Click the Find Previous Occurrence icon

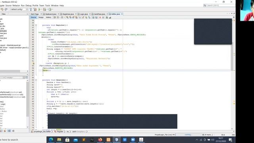tap(70, 17)
